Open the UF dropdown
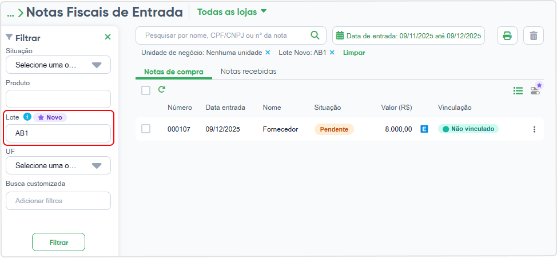 point(58,165)
